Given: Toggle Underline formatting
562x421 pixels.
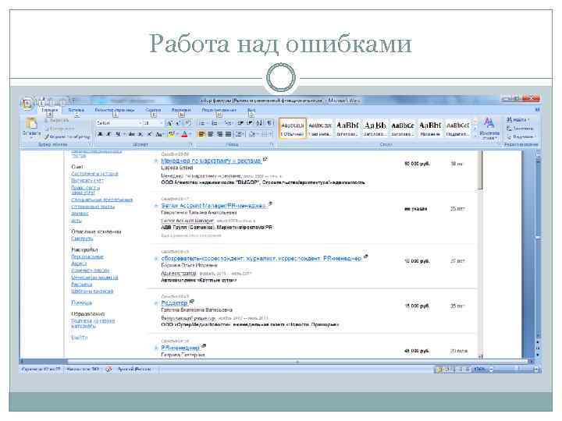Looking at the screenshot, I should 118,134.
